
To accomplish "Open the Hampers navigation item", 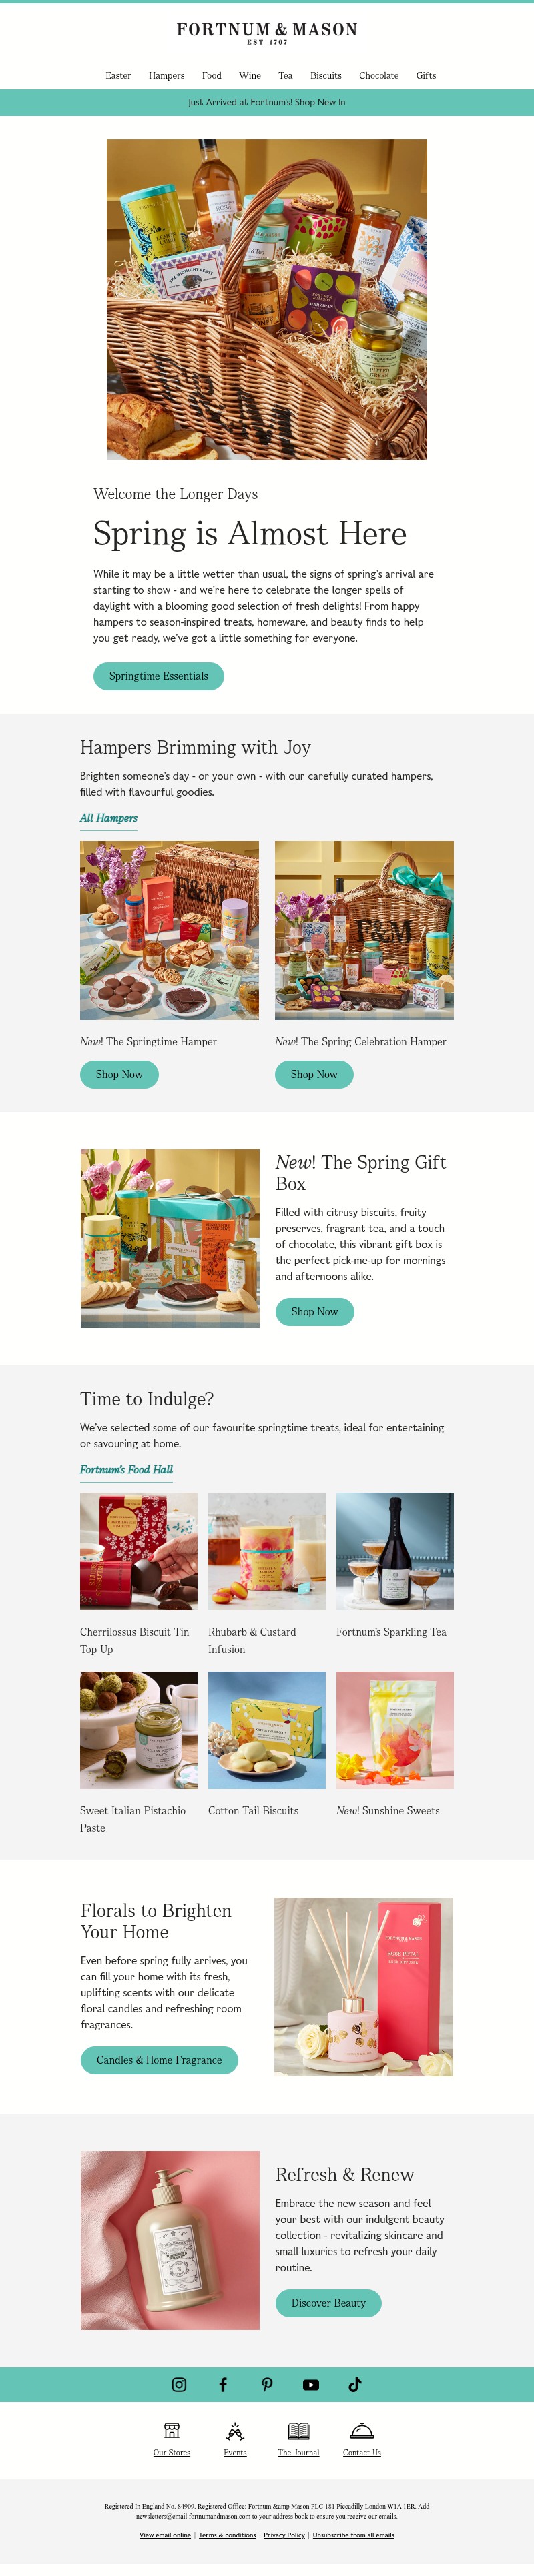I will (x=166, y=75).
